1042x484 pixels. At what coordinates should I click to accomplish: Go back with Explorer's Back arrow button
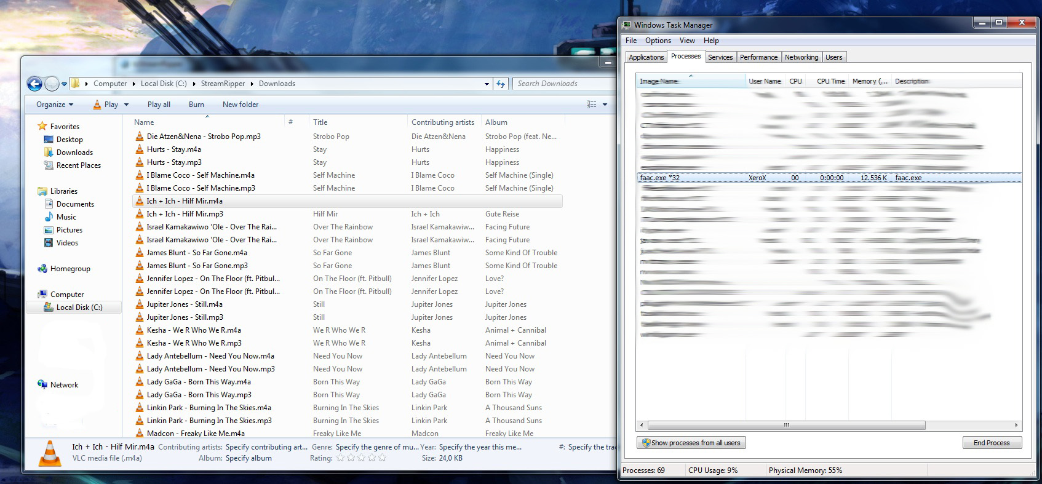click(x=35, y=84)
